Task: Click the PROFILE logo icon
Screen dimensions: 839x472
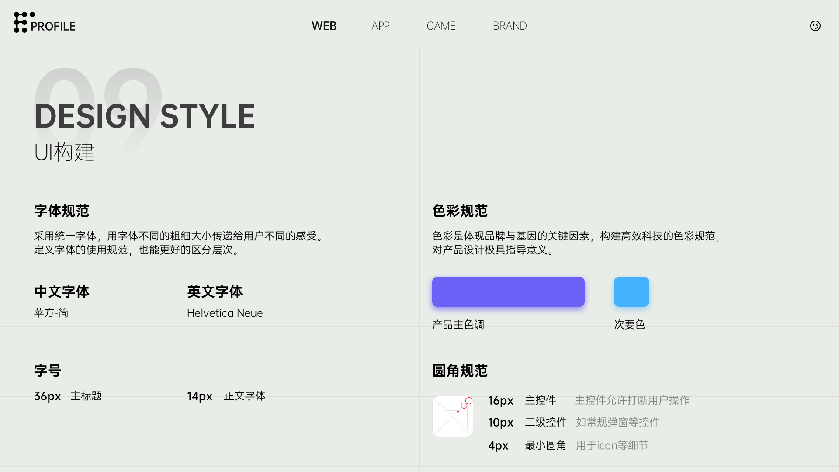Action: (21, 22)
